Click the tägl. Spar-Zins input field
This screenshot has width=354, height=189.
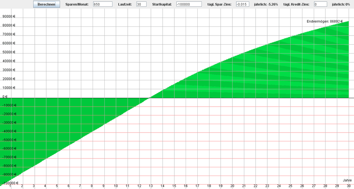point(242,4)
